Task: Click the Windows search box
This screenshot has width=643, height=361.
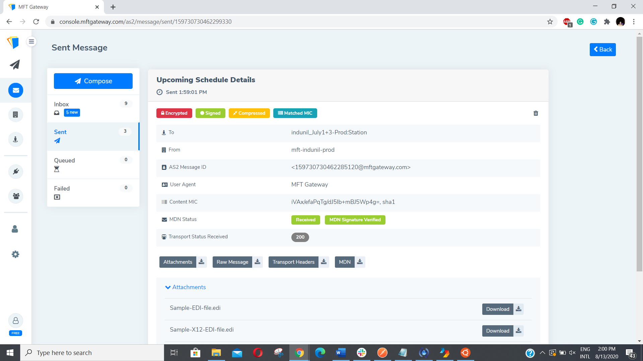Action: click(92, 353)
